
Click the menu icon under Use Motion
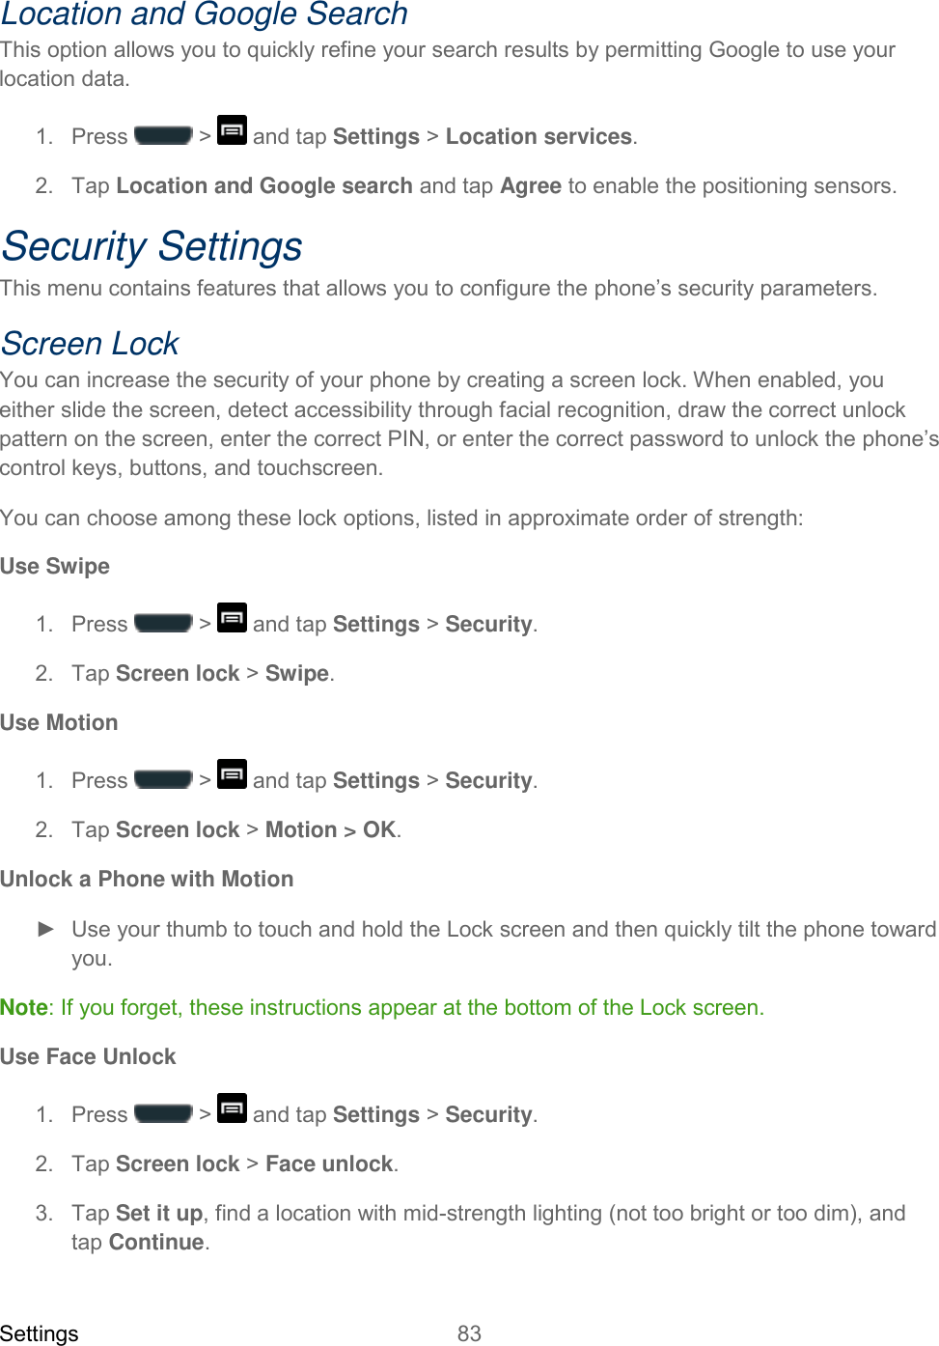point(232,774)
